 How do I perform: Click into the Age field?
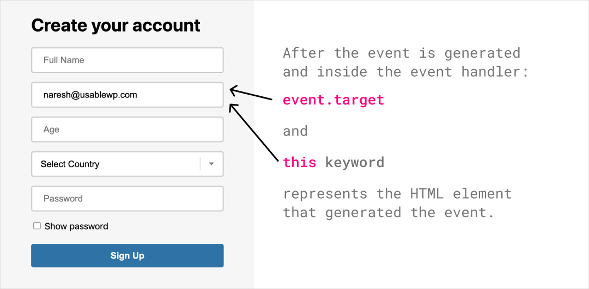point(127,130)
